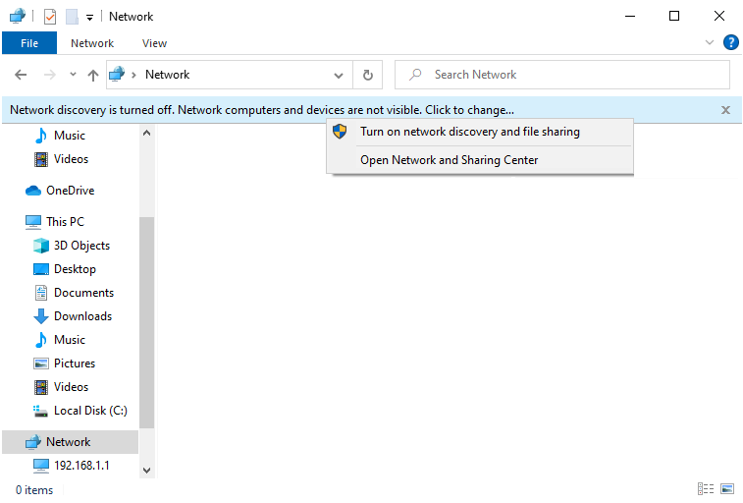Dismiss the network discovery notification bar
743x503 pixels.
pyautogui.click(x=725, y=110)
